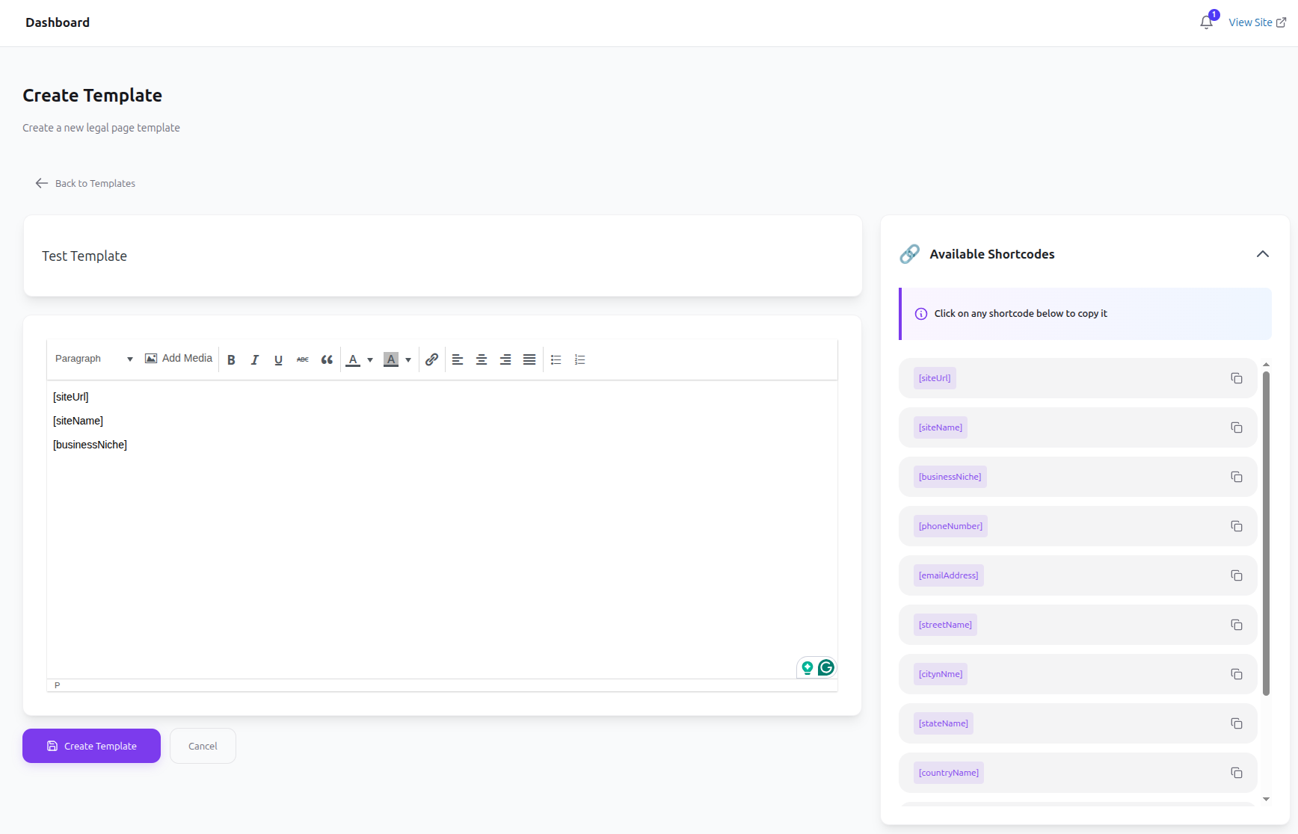Copy the [citynNme] shortcode icon
The height and width of the screenshot is (834, 1298).
1237,674
